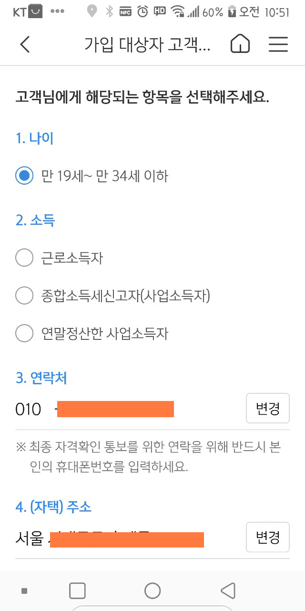Viewport: 305px width, 611px height.
Task: Tap the Wi-Fi status bar icon
Action: point(178,11)
